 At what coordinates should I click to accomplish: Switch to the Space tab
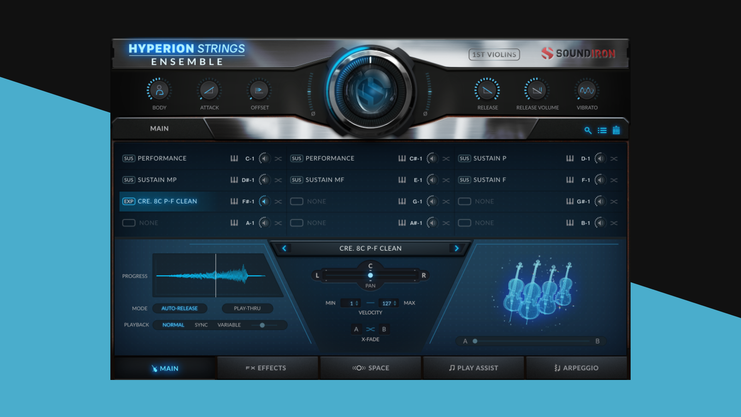pos(370,368)
